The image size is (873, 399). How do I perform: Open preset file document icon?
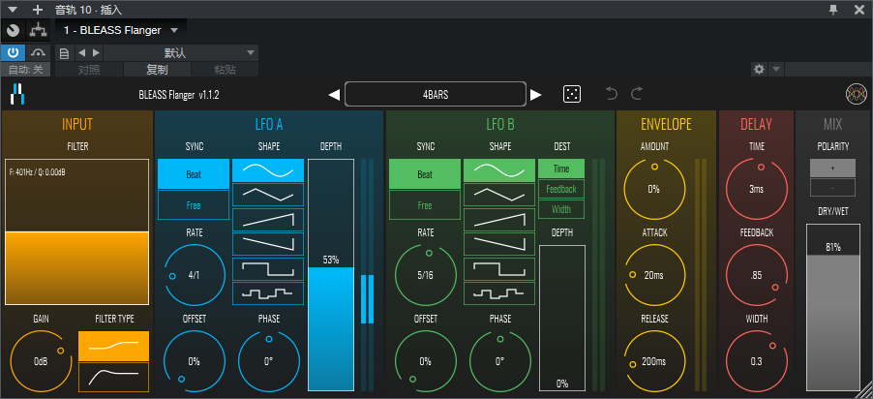coord(64,53)
